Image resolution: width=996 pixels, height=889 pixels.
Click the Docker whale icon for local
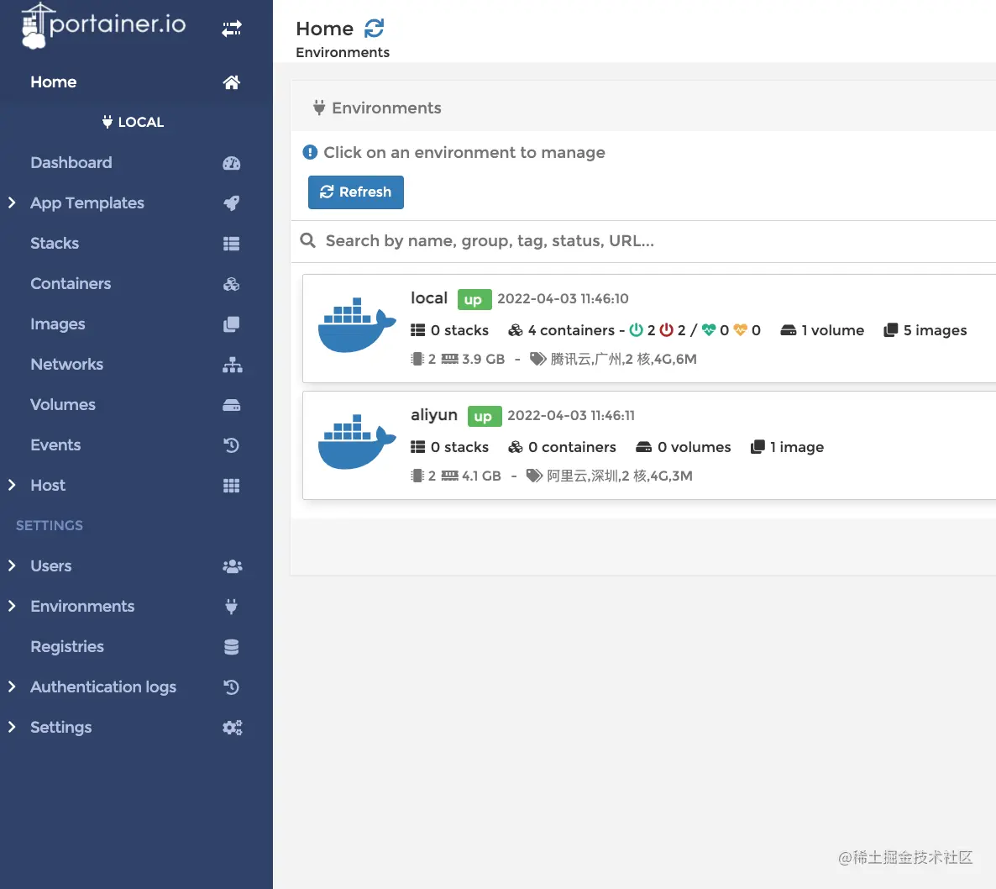pyautogui.click(x=357, y=324)
